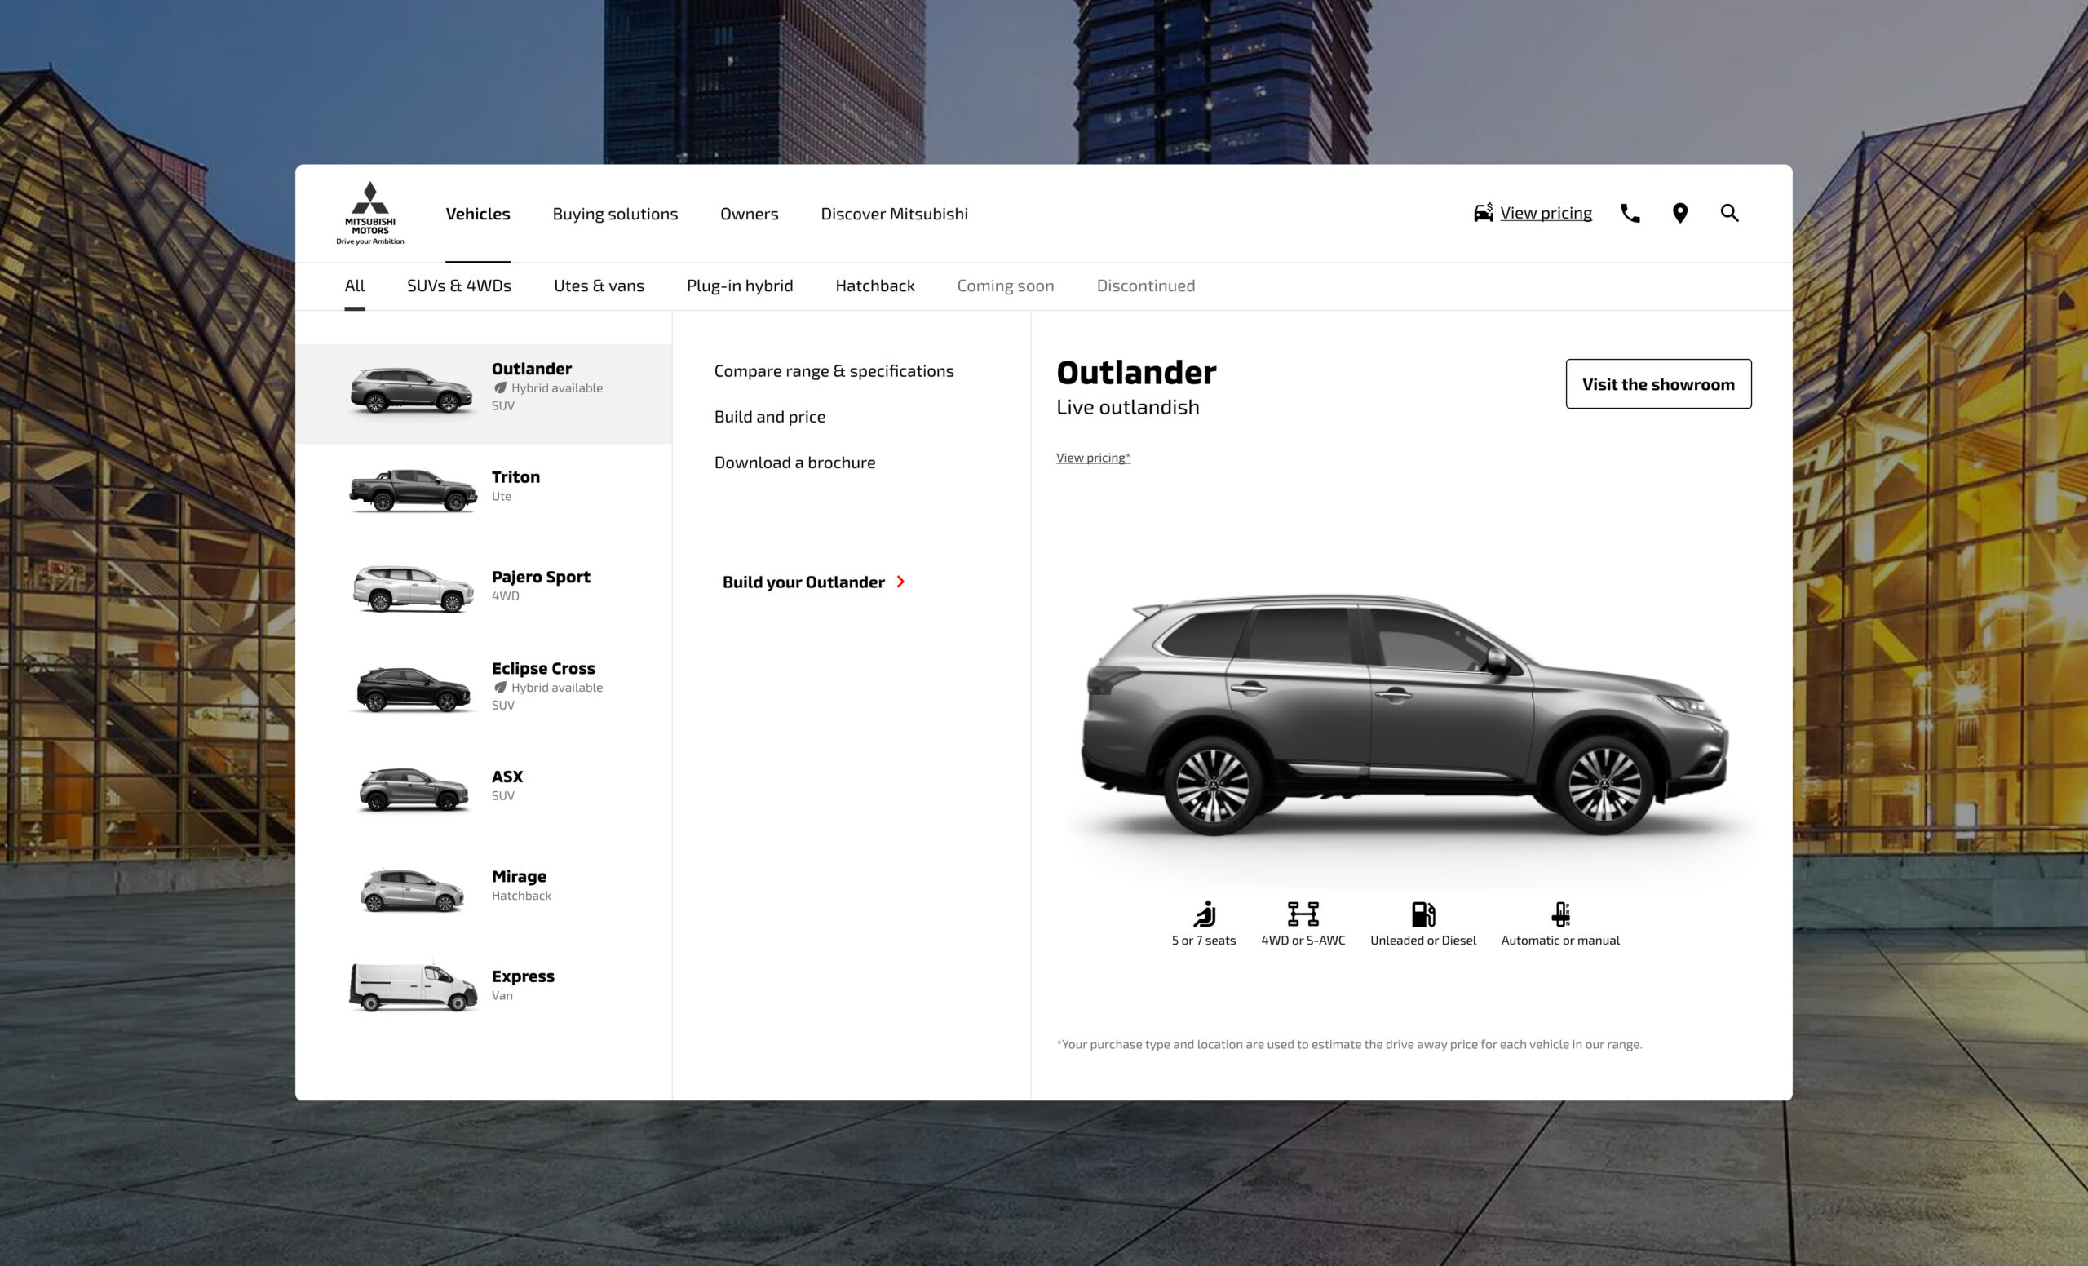Click the Mirage name in the list
2088x1266 pixels.
[x=519, y=876]
